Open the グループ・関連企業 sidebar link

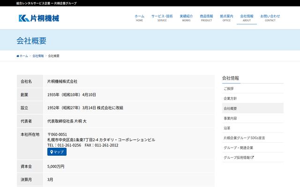253,148
